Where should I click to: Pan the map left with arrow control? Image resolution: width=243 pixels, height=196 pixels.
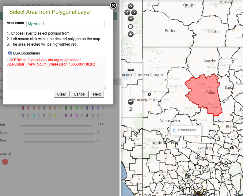[127, 13]
